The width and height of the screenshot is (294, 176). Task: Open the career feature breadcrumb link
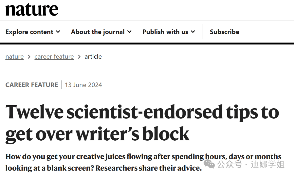[54, 57]
